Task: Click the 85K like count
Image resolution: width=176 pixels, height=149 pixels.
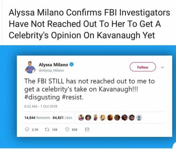Action: tap(74, 130)
